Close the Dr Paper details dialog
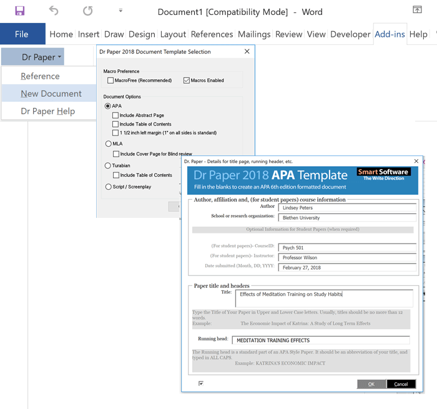This screenshot has height=409, width=437. pos(416,161)
